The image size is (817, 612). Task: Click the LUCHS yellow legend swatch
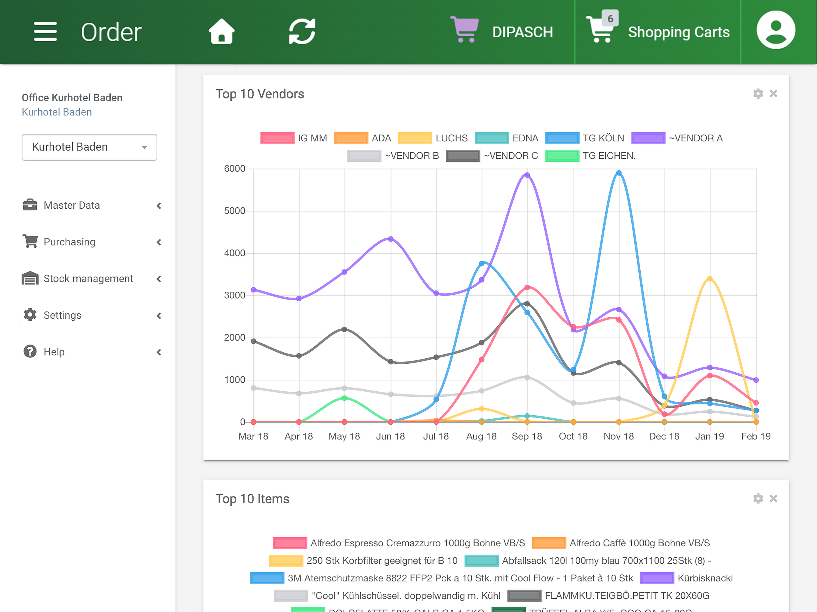tap(415, 138)
